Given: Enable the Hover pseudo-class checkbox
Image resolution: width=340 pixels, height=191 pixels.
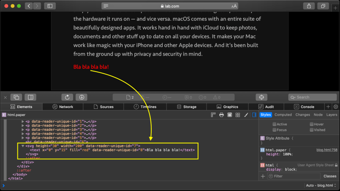Looking at the screenshot, I should click(312, 124).
